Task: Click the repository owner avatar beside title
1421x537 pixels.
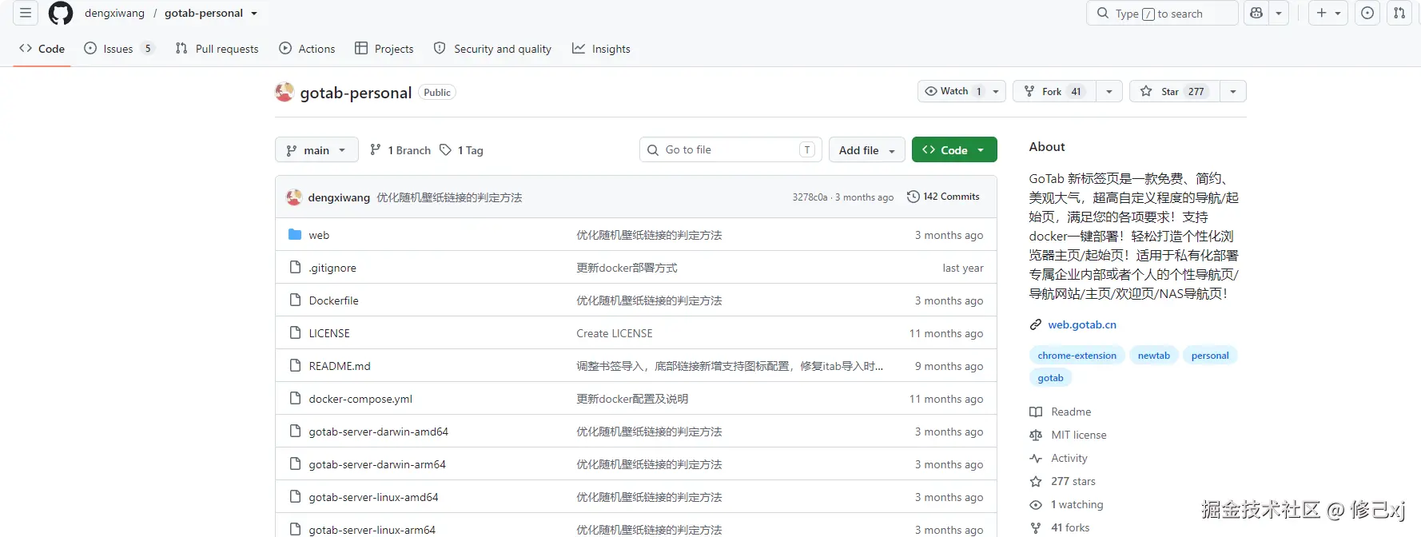Action: (285, 92)
